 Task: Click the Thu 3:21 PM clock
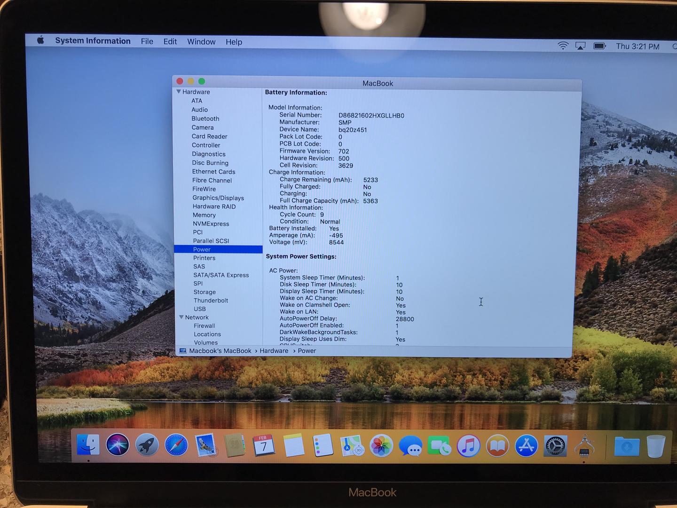click(x=638, y=46)
